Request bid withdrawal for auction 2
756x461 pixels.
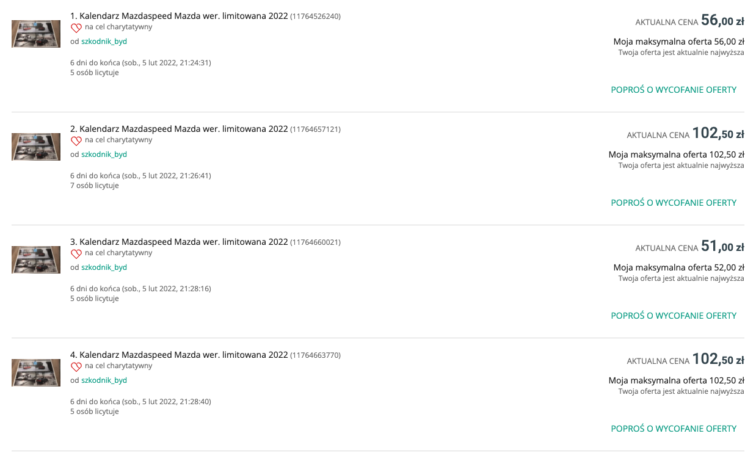tap(674, 203)
